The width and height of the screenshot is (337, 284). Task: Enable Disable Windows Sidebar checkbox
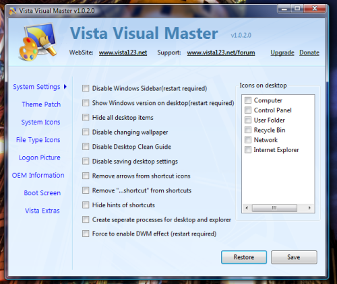pos(86,88)
